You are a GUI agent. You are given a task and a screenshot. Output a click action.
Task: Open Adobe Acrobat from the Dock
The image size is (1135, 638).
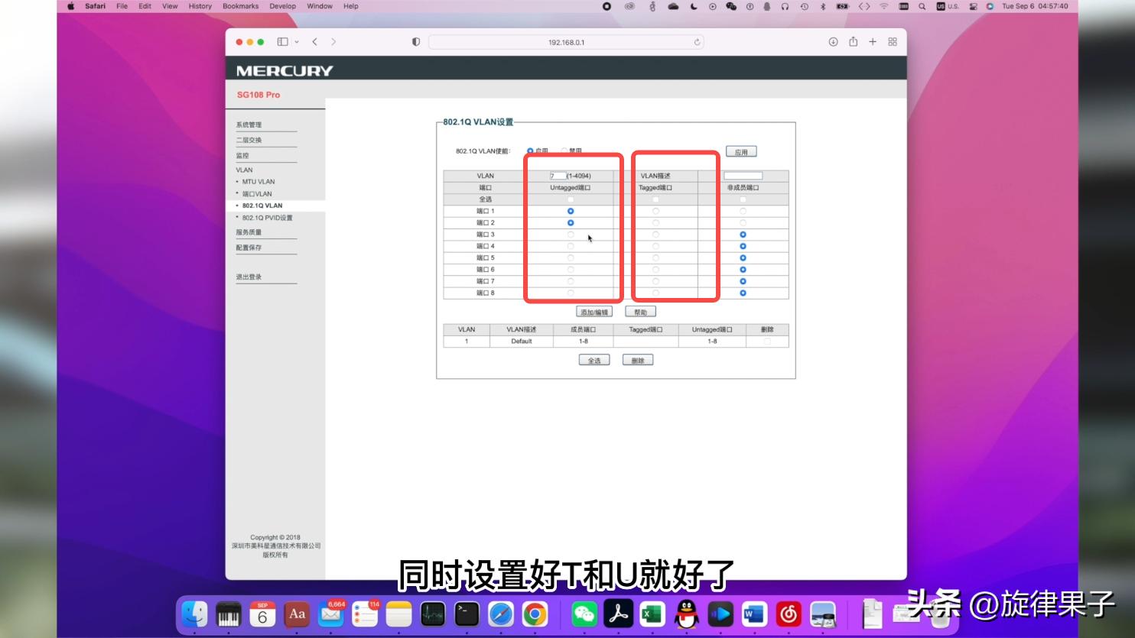pos(618,613)
